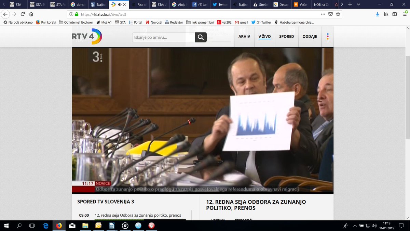This screenshot has height=231, width=410.
Task: Select the V ŽIVO menu item
Action: point(264,37)
